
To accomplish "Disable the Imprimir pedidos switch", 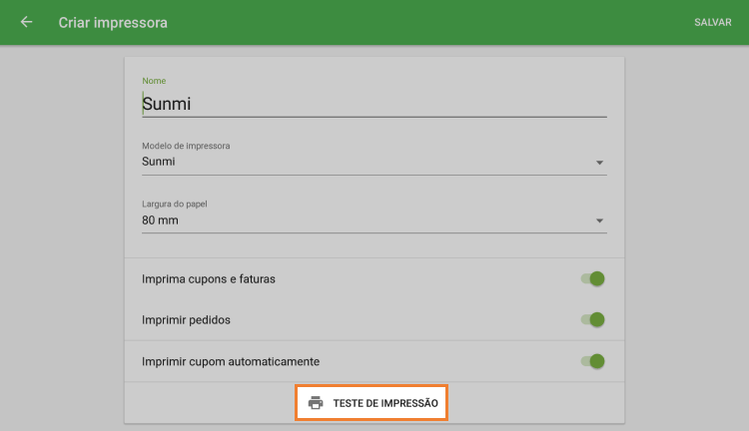I will click(x=593, y=320).
